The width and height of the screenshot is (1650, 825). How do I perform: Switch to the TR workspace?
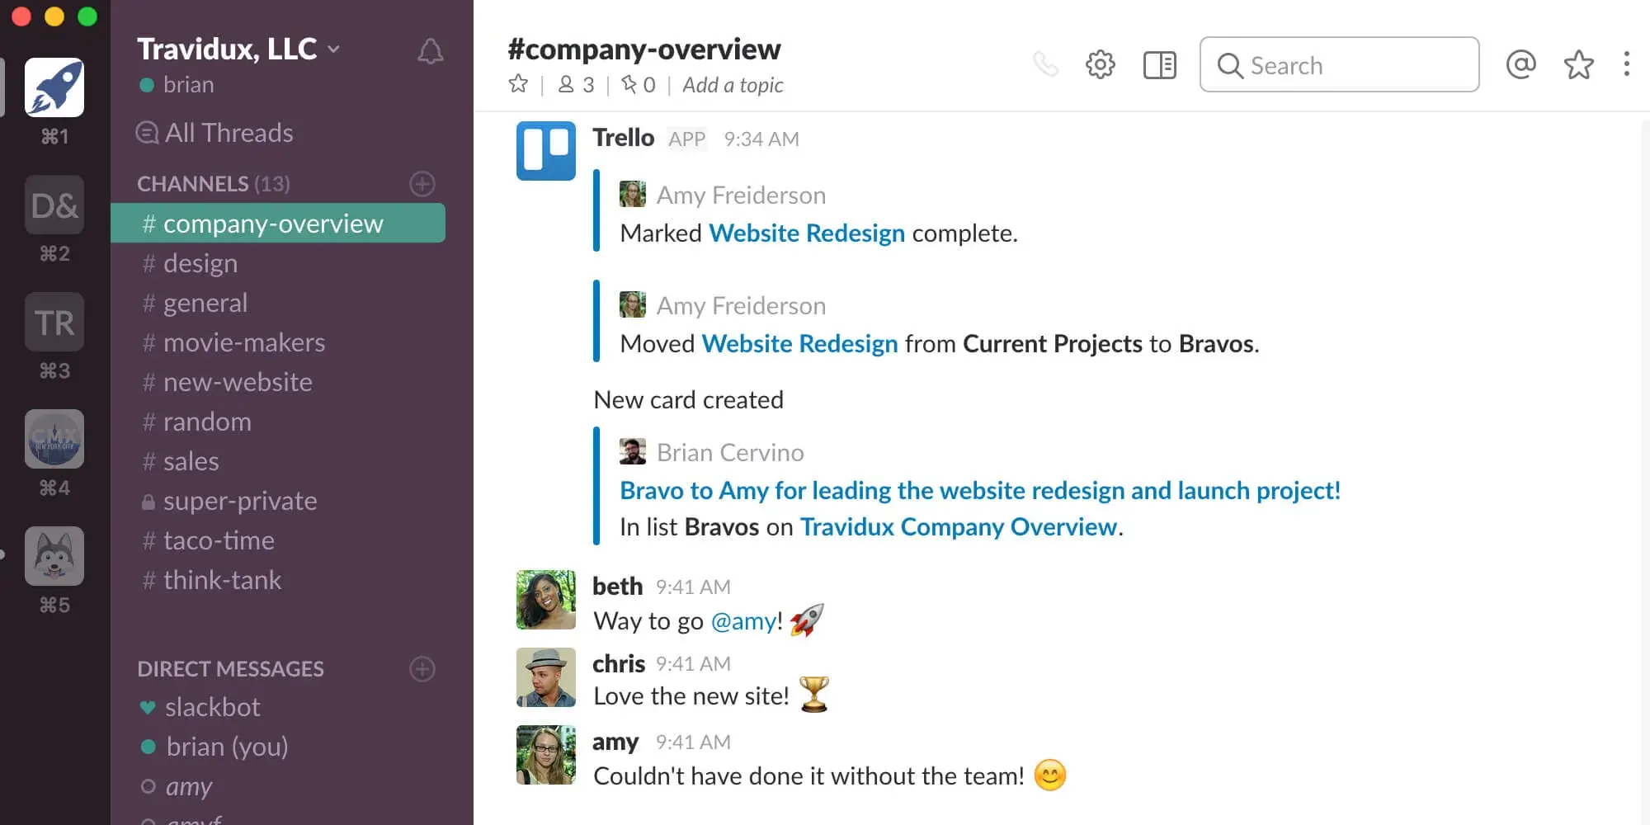[54, 322]
